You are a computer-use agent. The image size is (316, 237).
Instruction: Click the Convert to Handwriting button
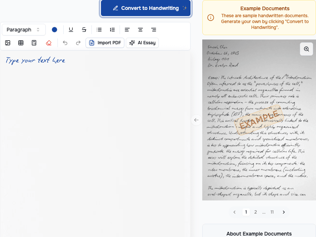coord(146,8)
